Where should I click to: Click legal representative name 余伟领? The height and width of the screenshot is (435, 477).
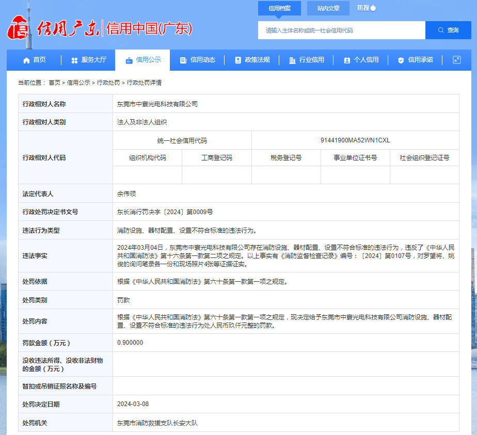click(126, 194)
